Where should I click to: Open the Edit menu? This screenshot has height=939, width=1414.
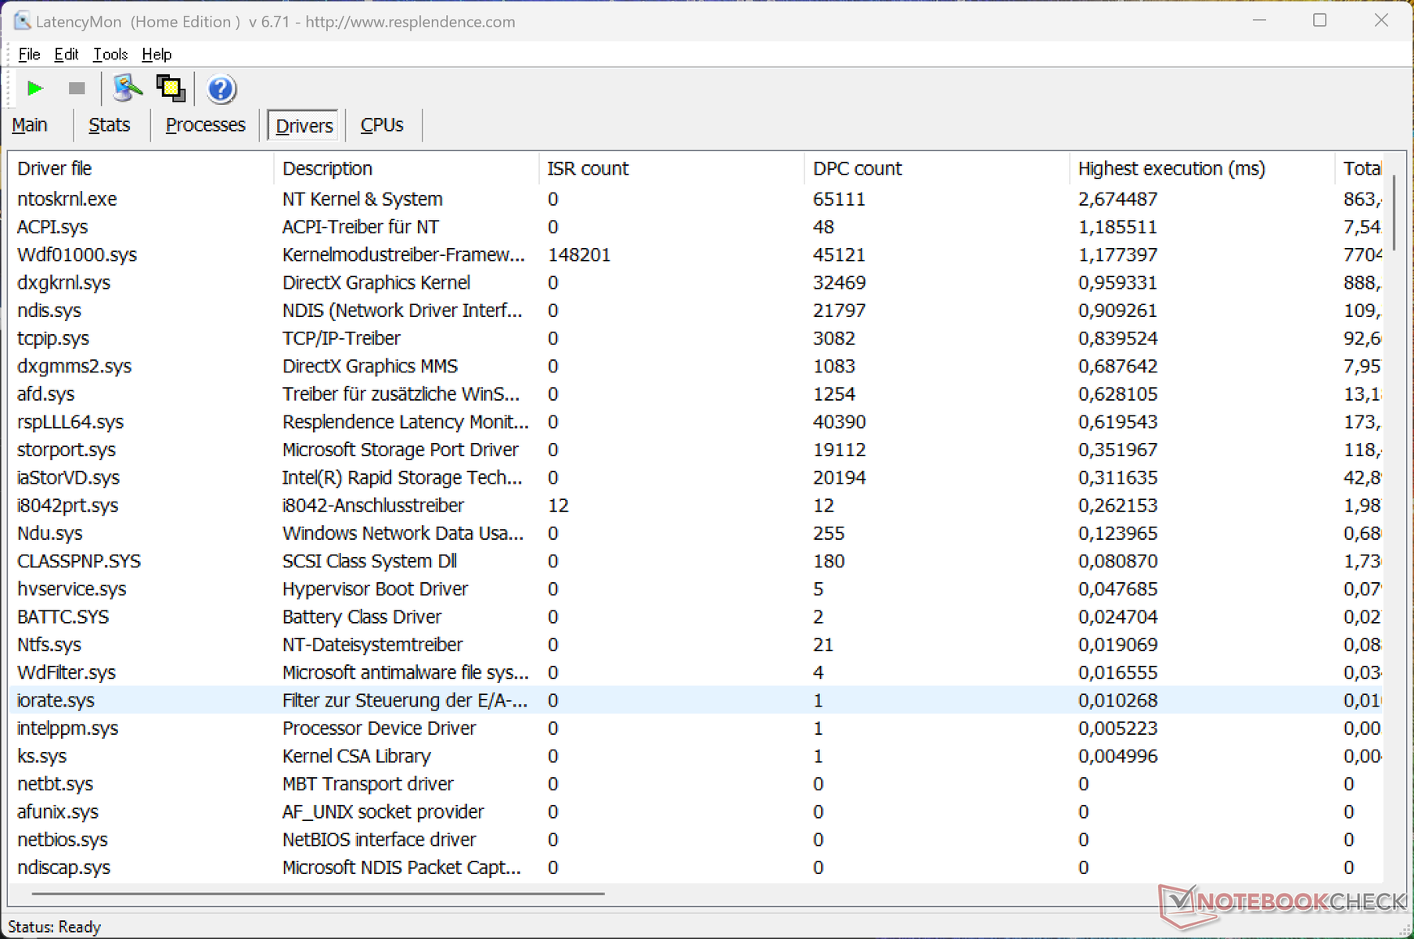coord(67,54)
